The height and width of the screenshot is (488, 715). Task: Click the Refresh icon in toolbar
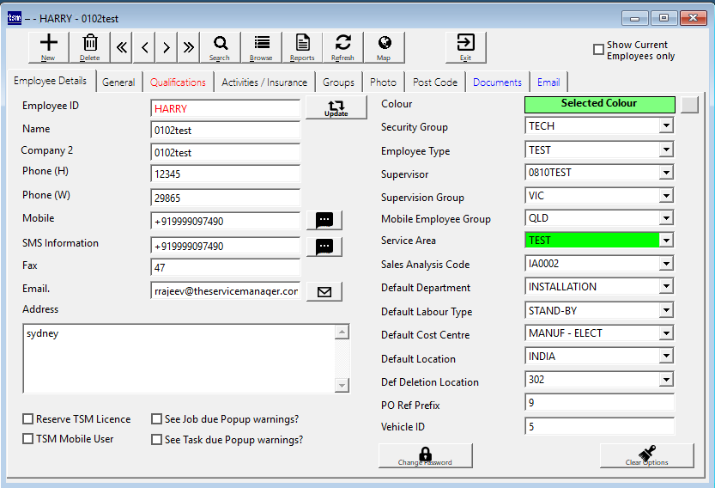(x=342, y=47)
